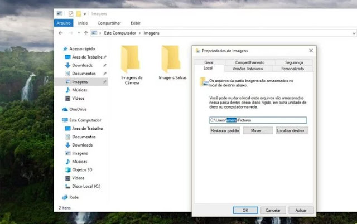The height and width of the screenshot is (224, 357).
Task: Click the Disco Local (C:) drive icon
Action: pyautogui.click(x=67, y=186)
